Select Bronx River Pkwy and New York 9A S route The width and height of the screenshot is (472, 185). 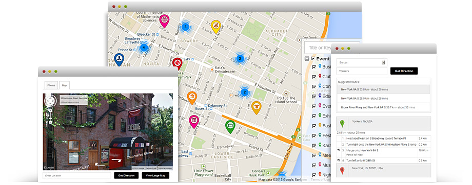click(383, 107)
